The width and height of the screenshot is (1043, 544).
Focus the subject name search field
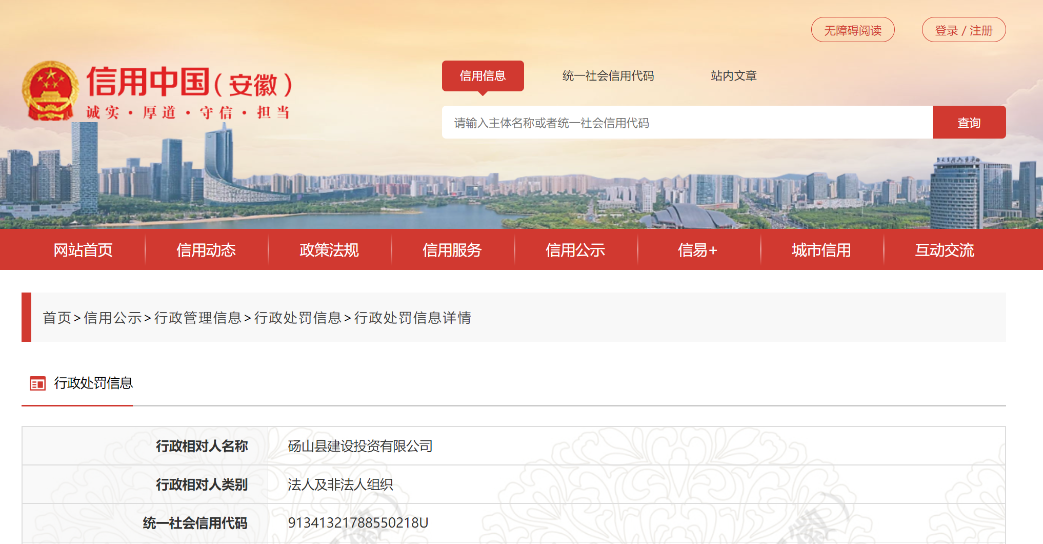[x=687, y=123]
